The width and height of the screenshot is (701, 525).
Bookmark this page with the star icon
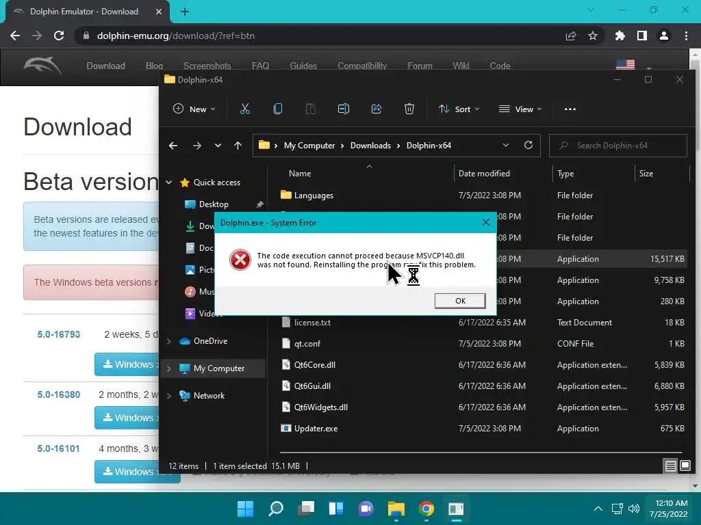[x=593, y=36]
